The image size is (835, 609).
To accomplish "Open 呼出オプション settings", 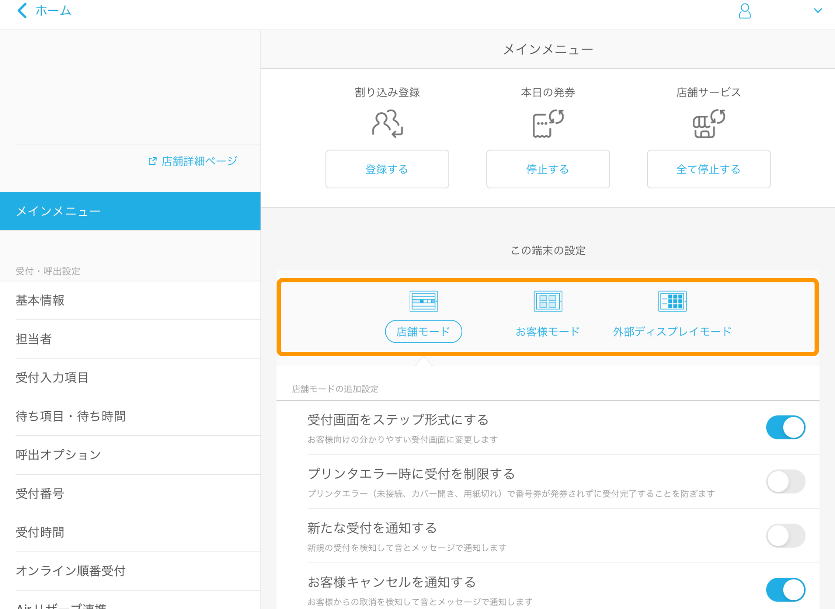I will pos(58,455).
